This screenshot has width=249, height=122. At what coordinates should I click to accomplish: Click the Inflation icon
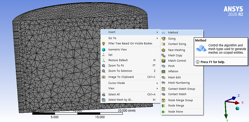point(163,71)
